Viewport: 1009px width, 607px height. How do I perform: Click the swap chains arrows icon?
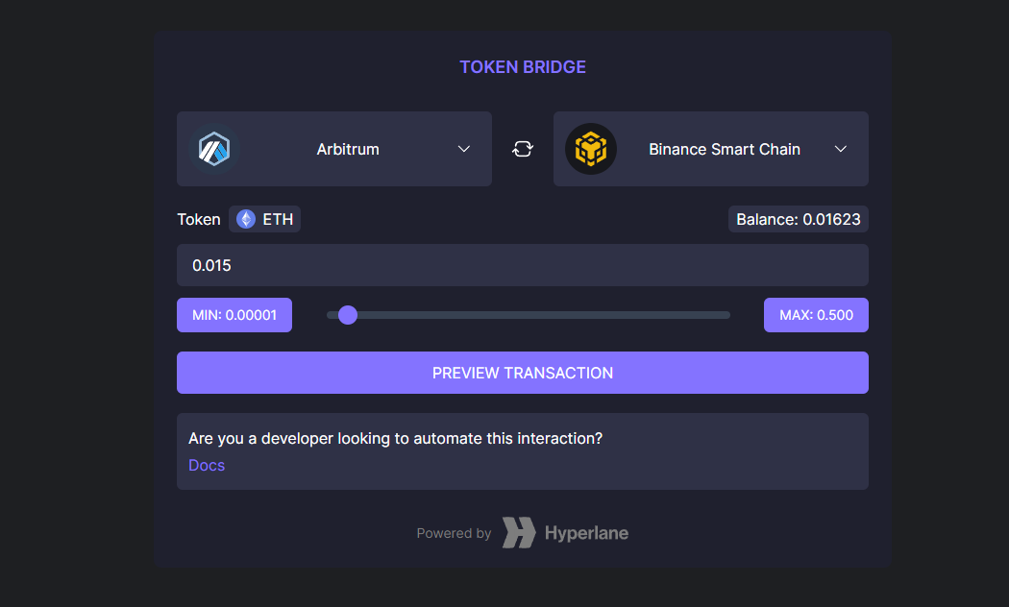(x=522, y=149)
